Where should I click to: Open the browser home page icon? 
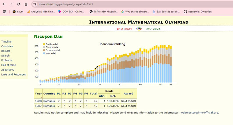pyautogui.click(x=26, y=4)
